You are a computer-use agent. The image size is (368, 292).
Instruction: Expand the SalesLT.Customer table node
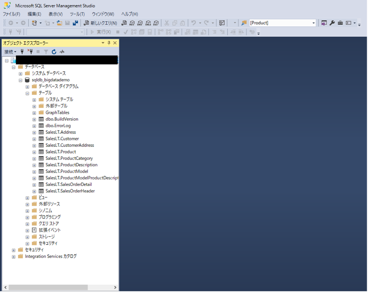34,139
